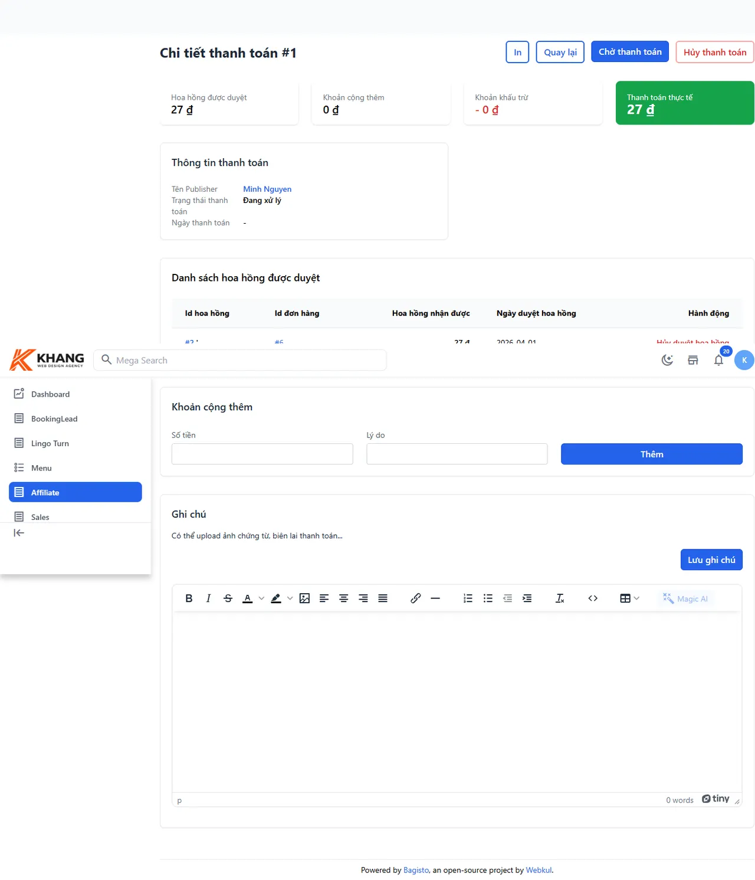Click the Số tiền input field
The image size is (755, 880).
coord(262,454)
